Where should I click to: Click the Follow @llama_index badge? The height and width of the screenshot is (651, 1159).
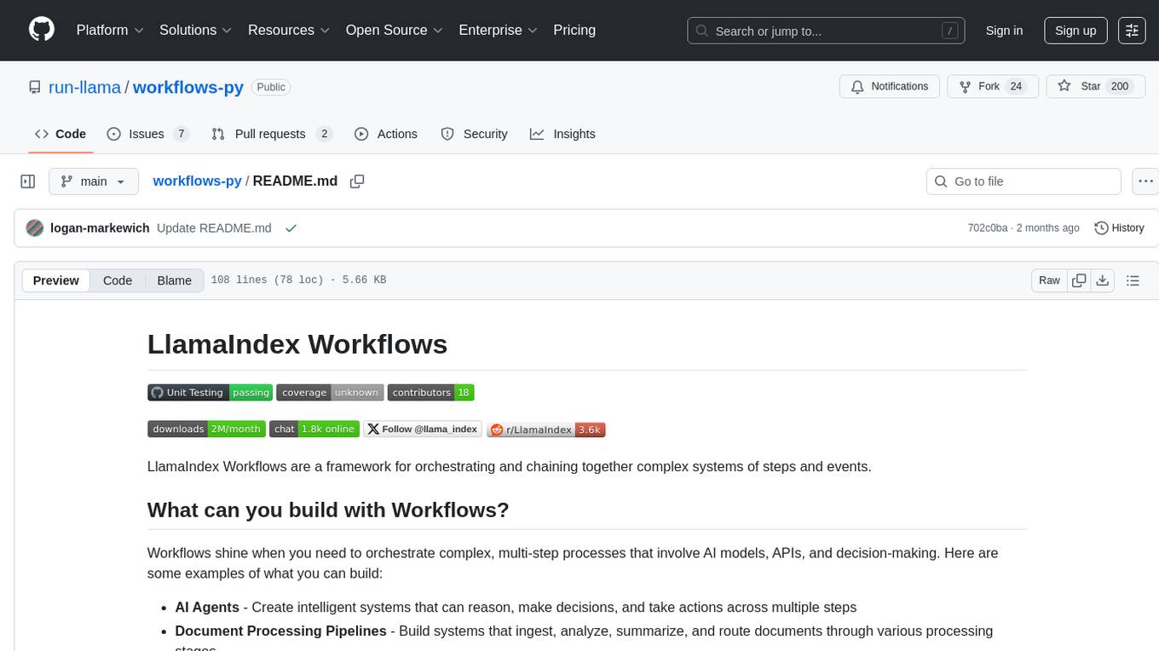(x=423, y=429)
